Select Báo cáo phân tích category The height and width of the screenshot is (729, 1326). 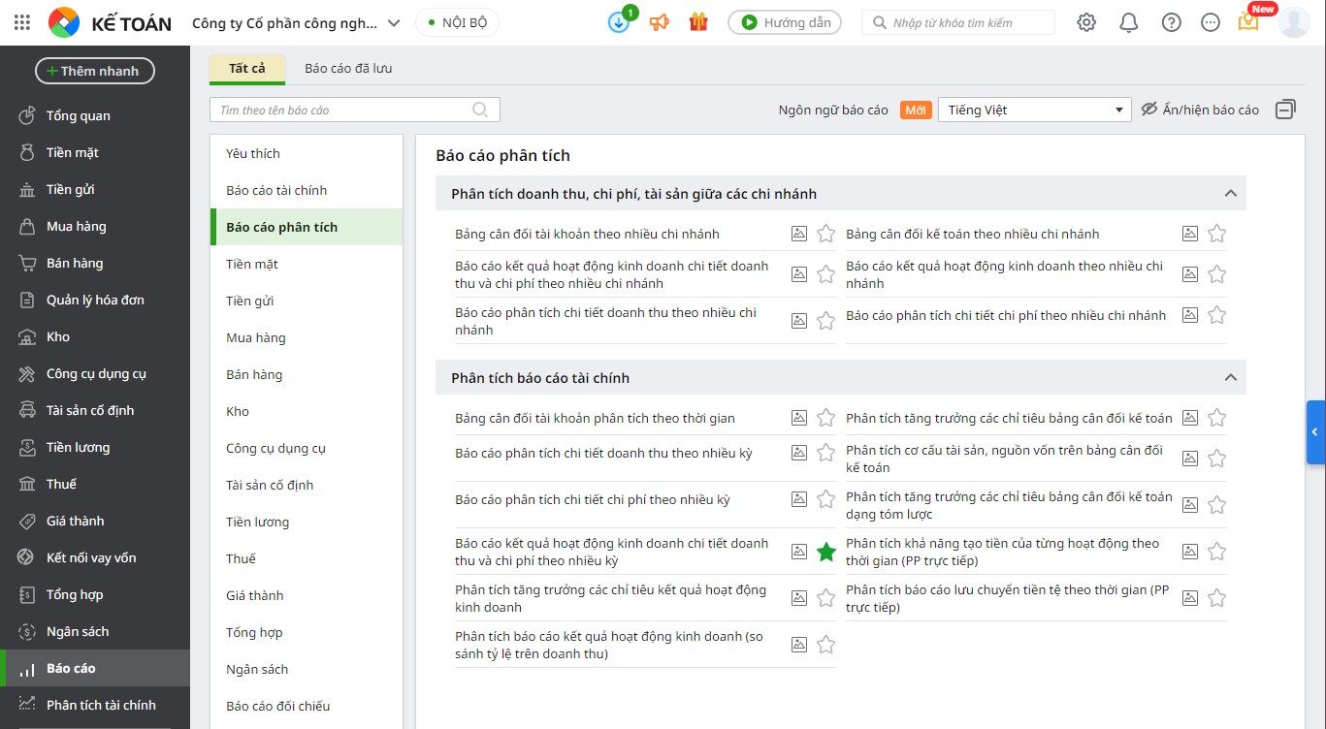307,227
